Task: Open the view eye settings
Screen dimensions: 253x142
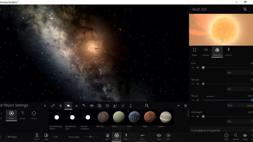Action: [x=159, y=136]
